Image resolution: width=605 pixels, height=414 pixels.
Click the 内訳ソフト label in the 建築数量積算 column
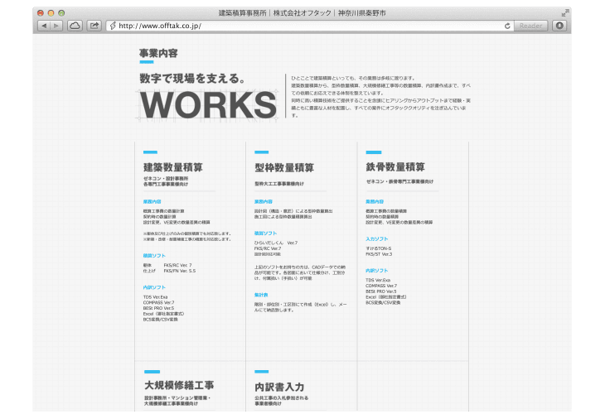click(x=154, y=287)
